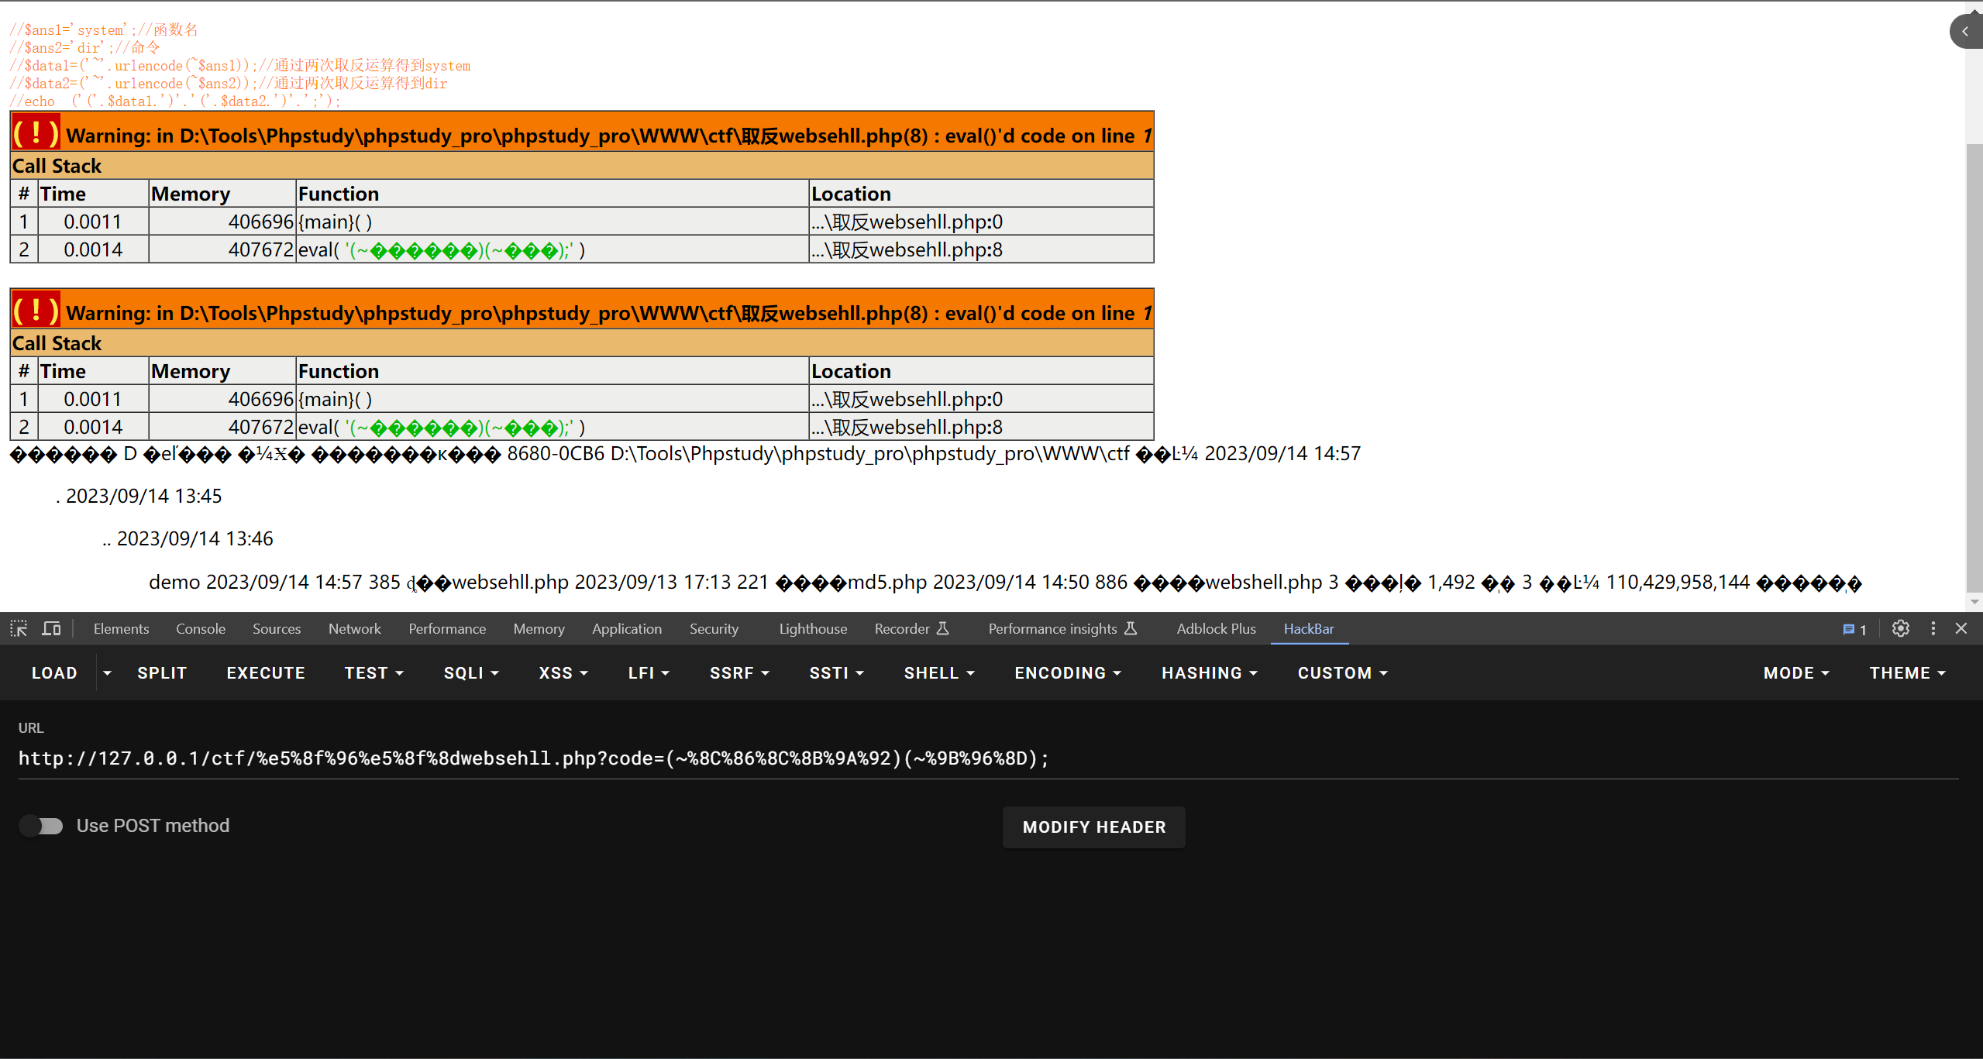Click the SPLIT button
The width and height of the screenshot is (1983, 1059).
(162, 673)
